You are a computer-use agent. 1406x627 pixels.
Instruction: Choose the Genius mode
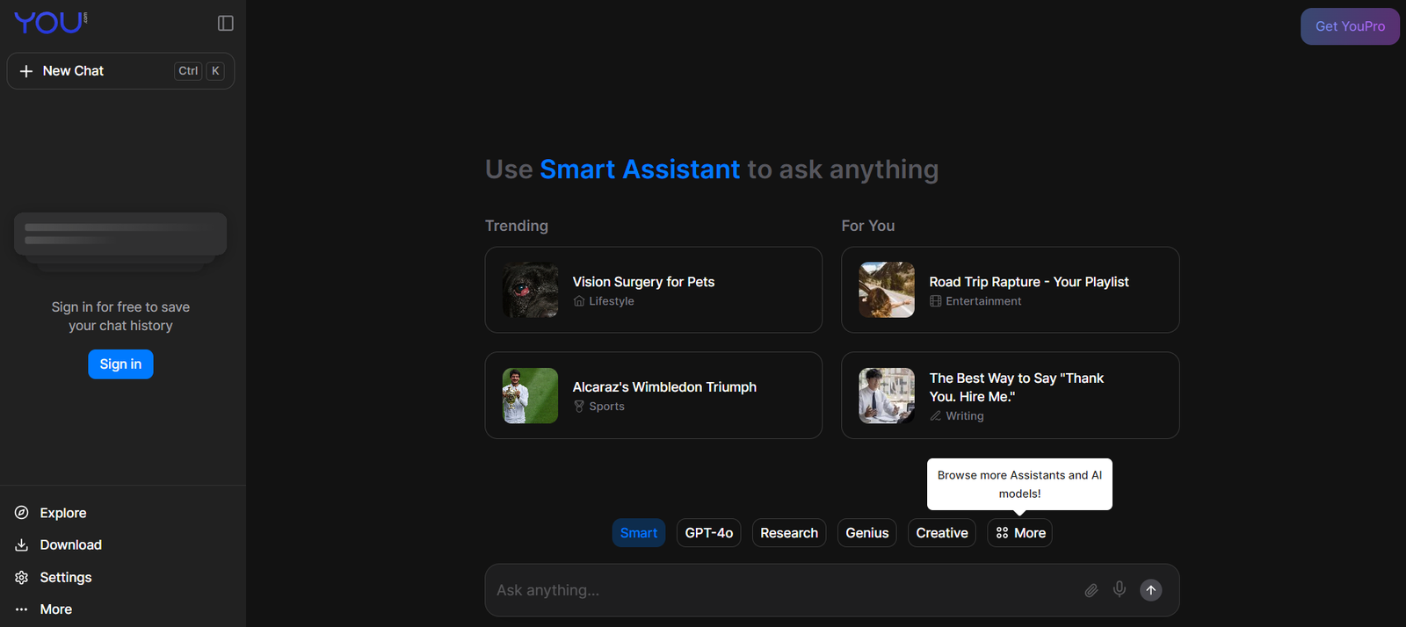[866, 533]
